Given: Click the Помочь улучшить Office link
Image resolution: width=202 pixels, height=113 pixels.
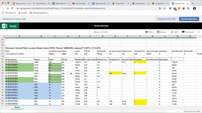Looking at the screenshot, I should tap(192, 111).
